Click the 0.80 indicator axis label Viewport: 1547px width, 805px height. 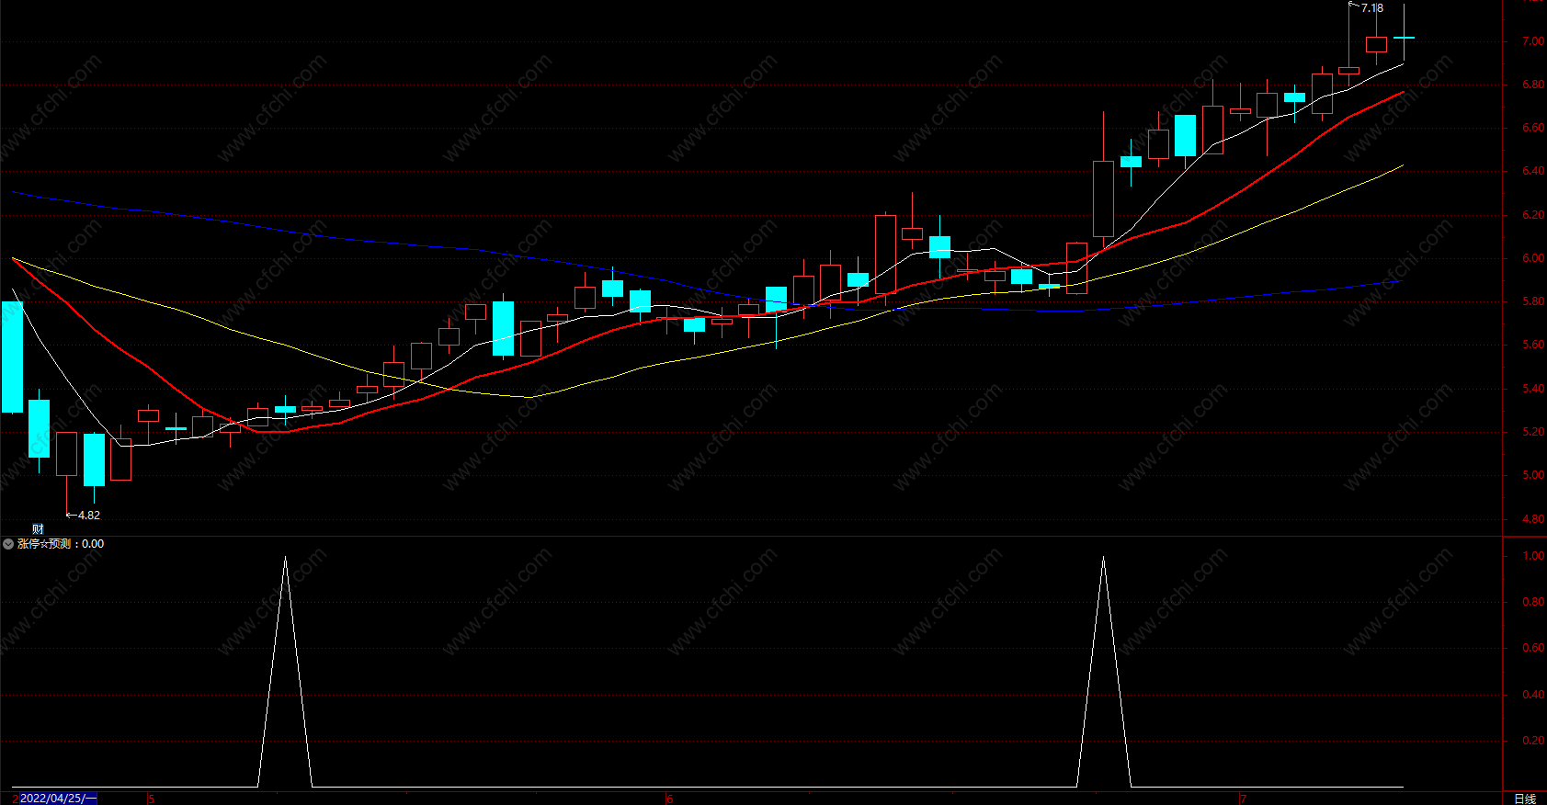click(1533, 602)
